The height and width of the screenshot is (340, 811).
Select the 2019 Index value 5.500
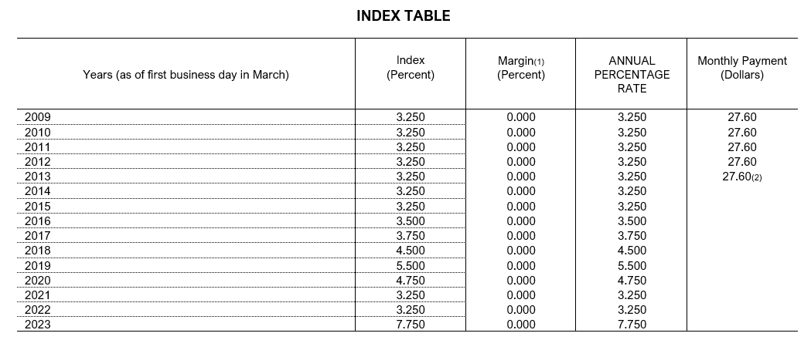click(x=410, y=265)
